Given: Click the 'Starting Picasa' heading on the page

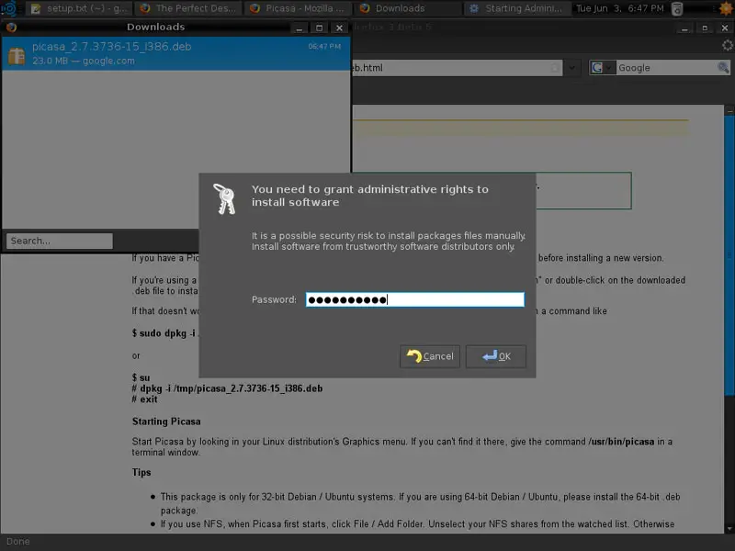Looking at the screenshot, I should tap(166, 422).
